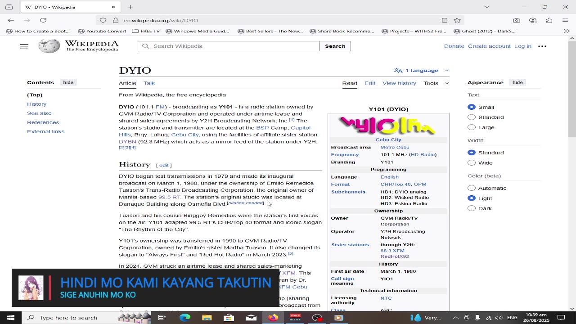Switch to the Talk tab

(149, 83)
